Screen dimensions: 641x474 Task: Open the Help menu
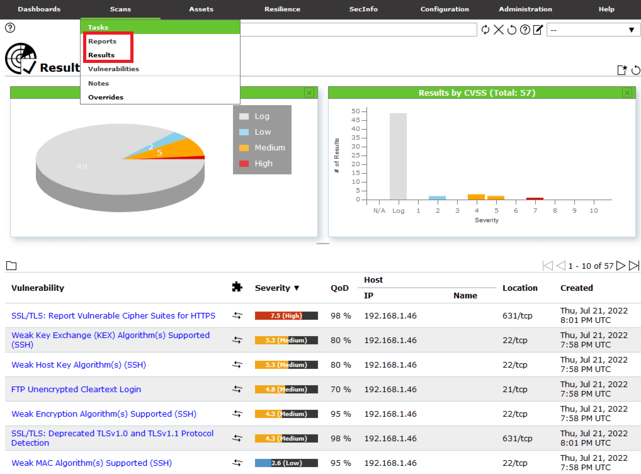click(606, 9)
